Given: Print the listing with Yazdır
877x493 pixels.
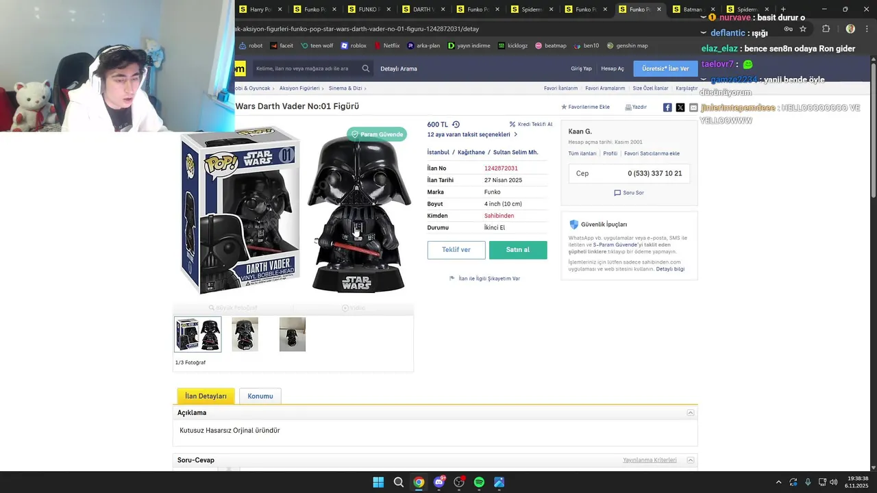Looking at the screenshot, I should 636,108.
